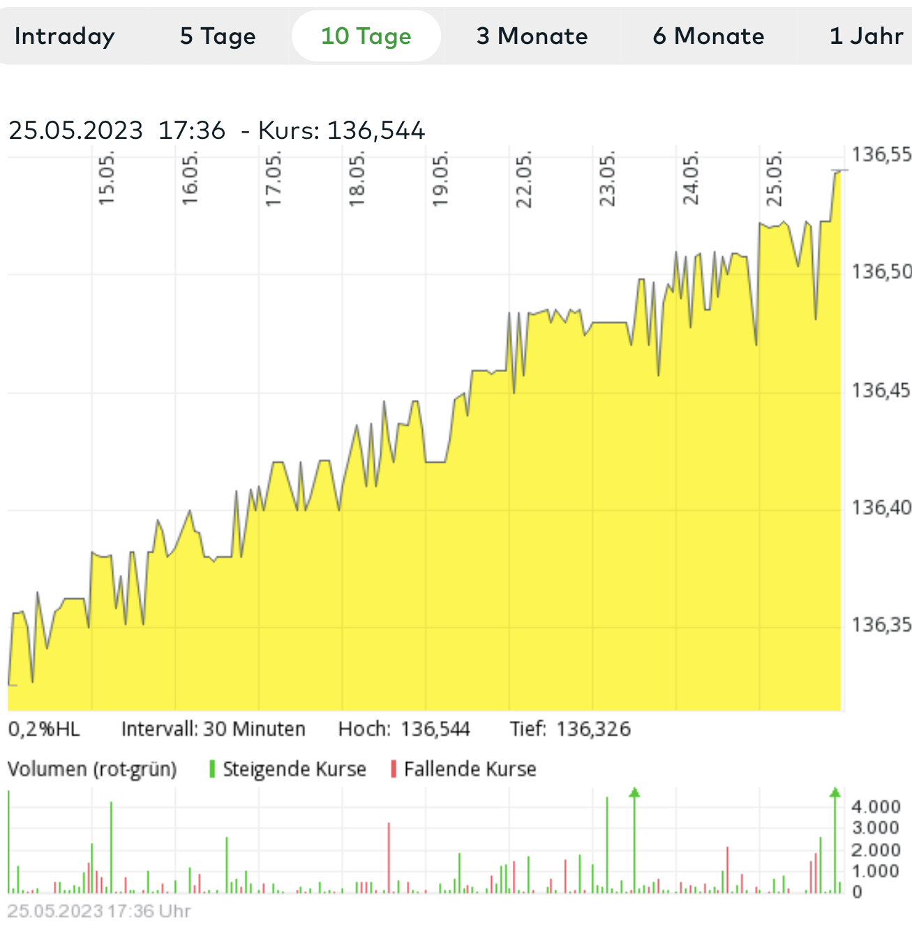This screenshot has height=931, width=912.
Task: Click the 1.000 volume axis label
Action: pos(876,871)
